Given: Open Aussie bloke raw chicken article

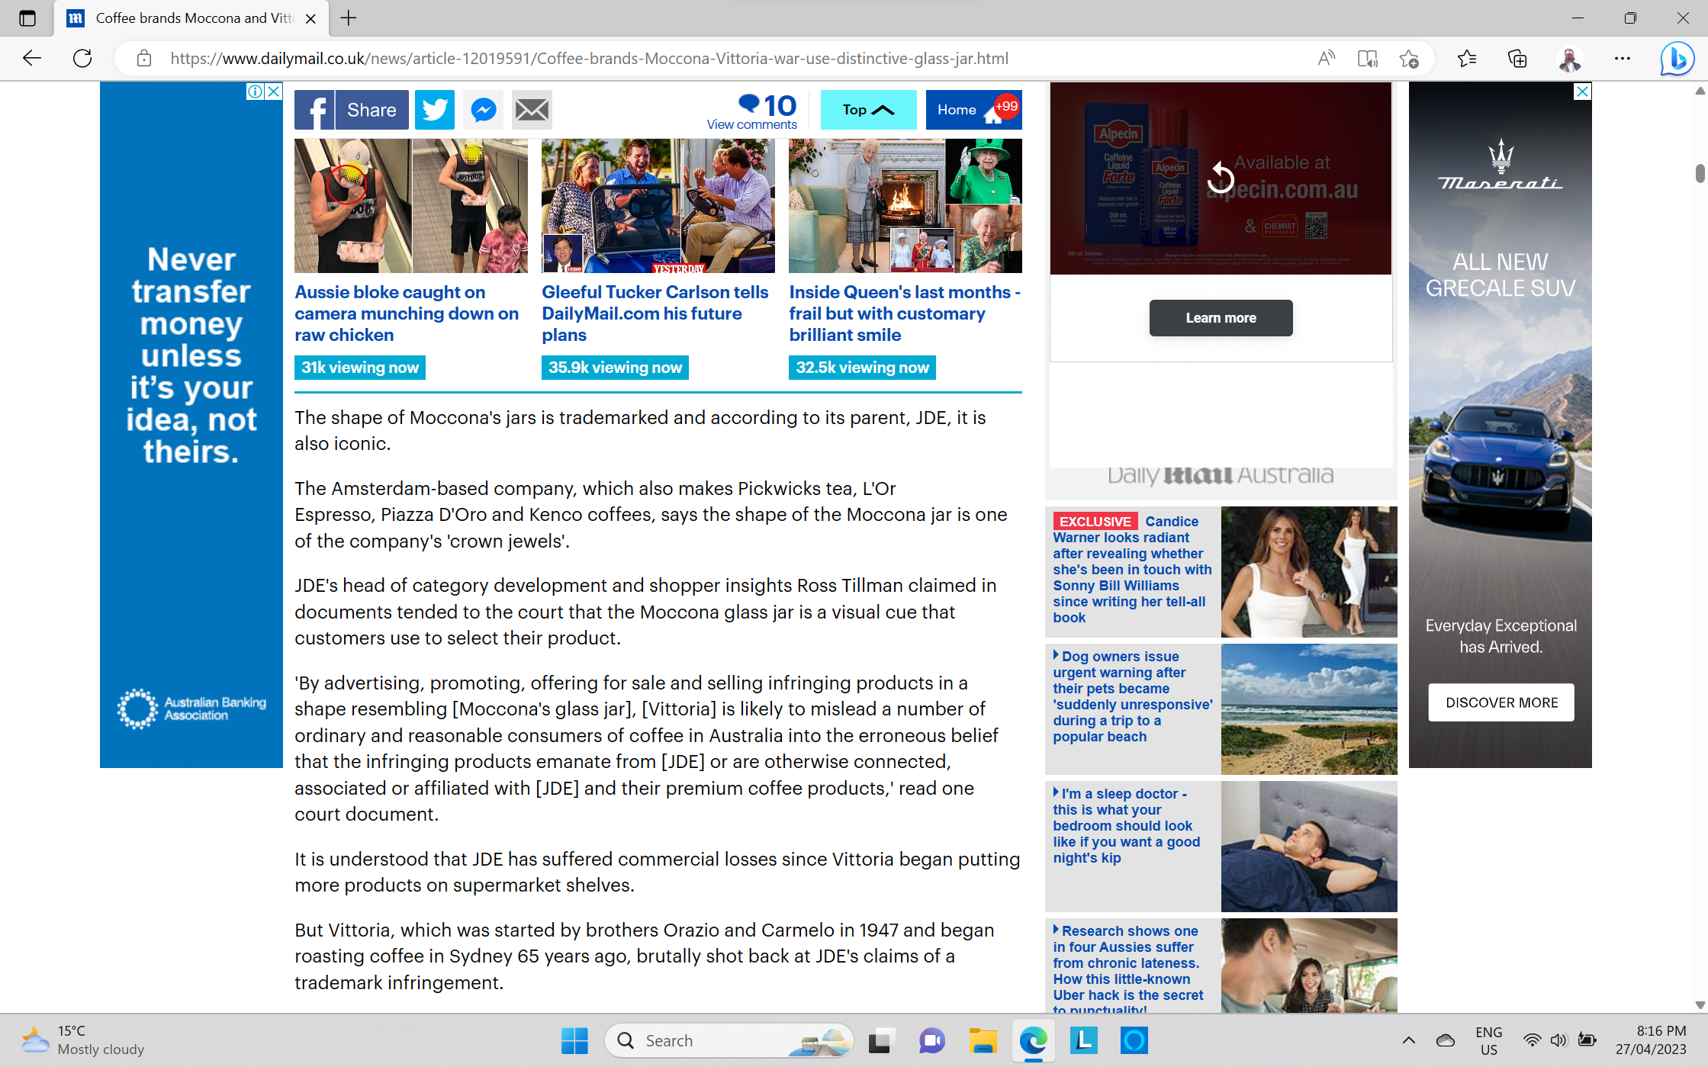Looking at the screenshot, I should pyautogui.click(x=406, y=313).
